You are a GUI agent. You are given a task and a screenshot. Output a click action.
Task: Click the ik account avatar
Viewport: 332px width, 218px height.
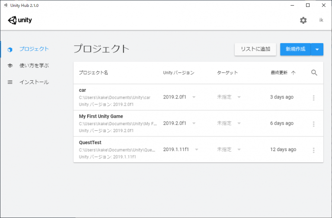coord(321,20)
